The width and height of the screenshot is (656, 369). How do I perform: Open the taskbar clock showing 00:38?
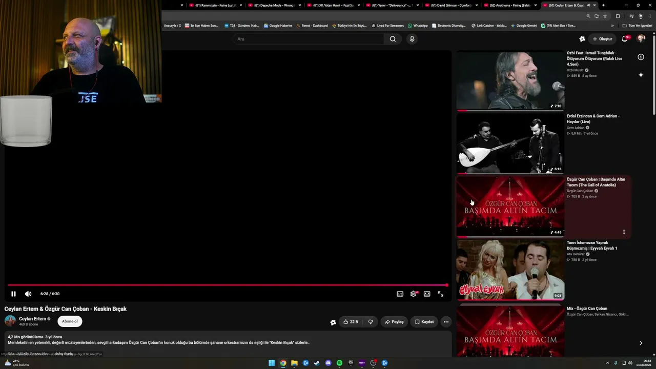click(644, 363)
